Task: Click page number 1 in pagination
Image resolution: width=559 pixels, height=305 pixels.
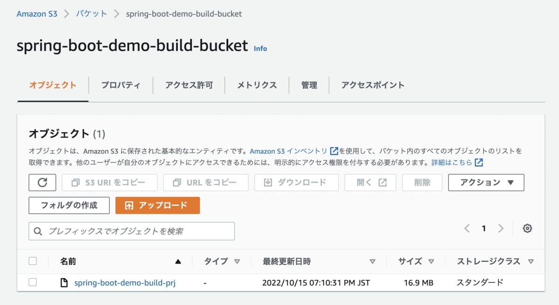Action: tap(484, 228)
